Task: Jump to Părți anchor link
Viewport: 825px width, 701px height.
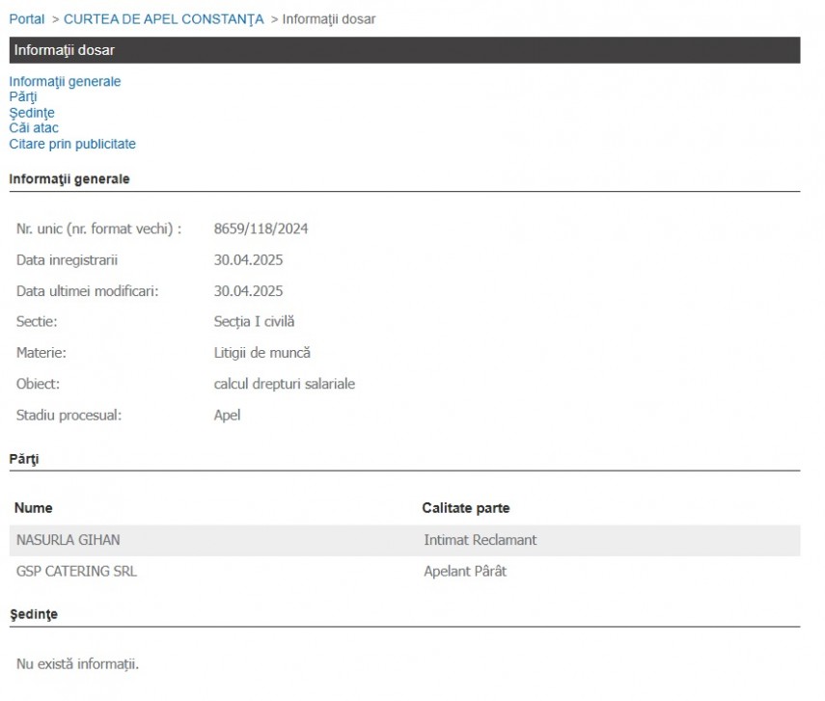Action: 23,97
